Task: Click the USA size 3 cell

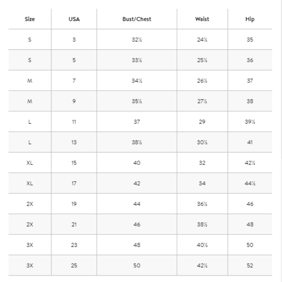Action: click(x=74, y=39)
